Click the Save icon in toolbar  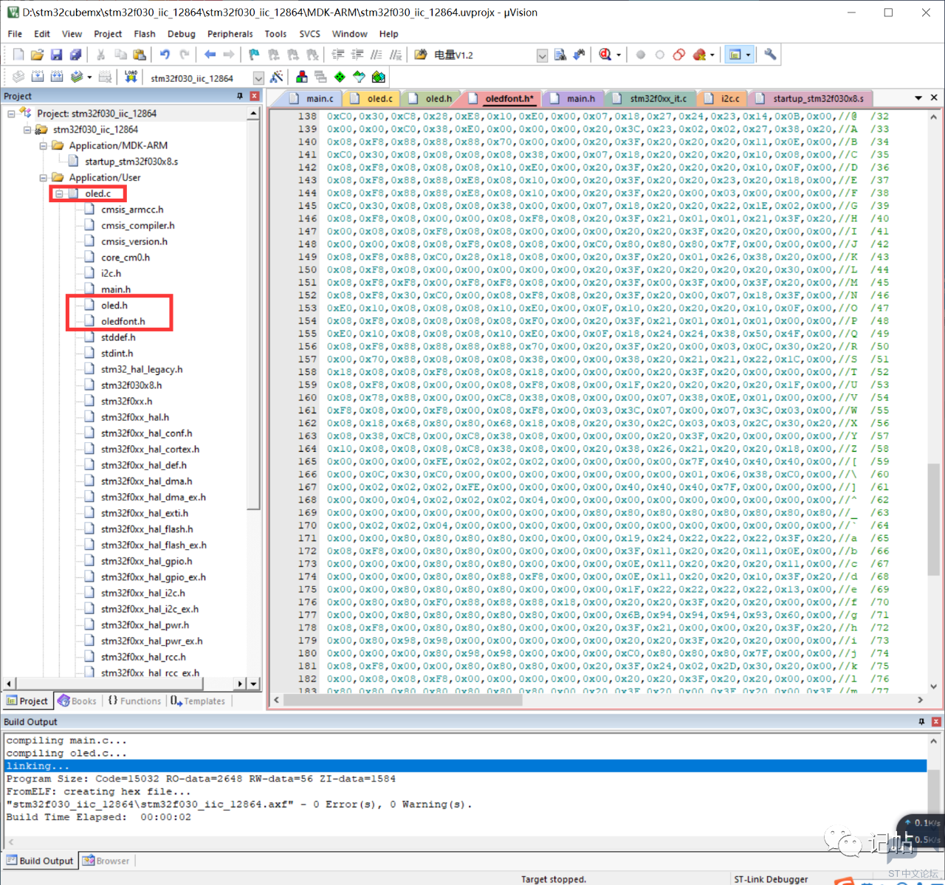point(56,55)
